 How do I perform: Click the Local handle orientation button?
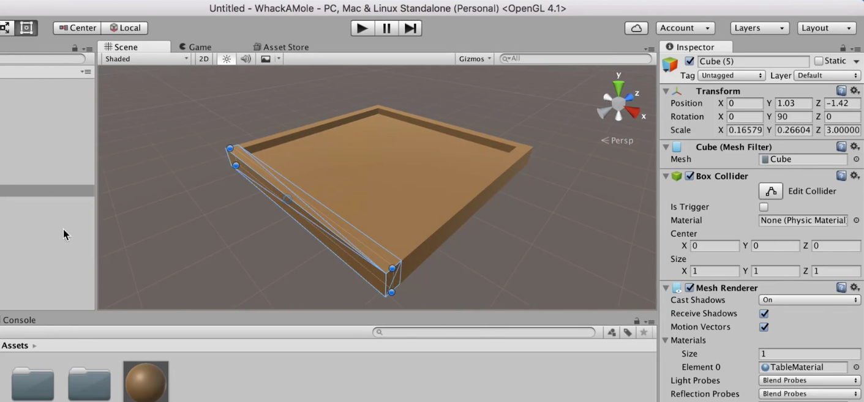click(125, 28)
